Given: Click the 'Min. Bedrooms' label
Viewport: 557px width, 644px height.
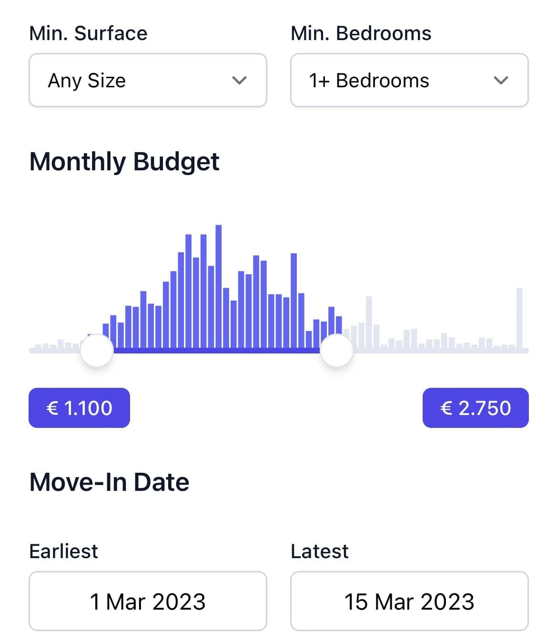Looking at the screenshot, I should click(x=361, y=33).
